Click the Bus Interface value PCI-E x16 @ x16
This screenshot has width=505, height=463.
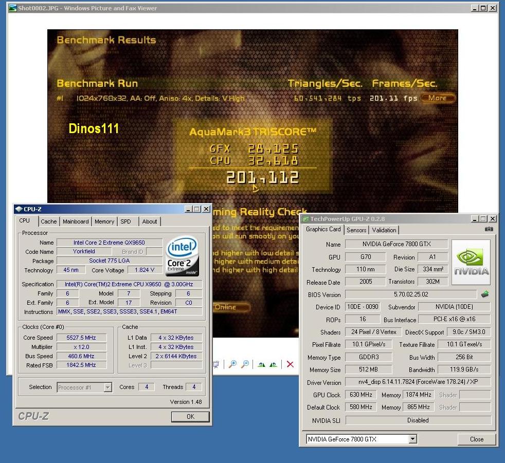pos(454,319)
